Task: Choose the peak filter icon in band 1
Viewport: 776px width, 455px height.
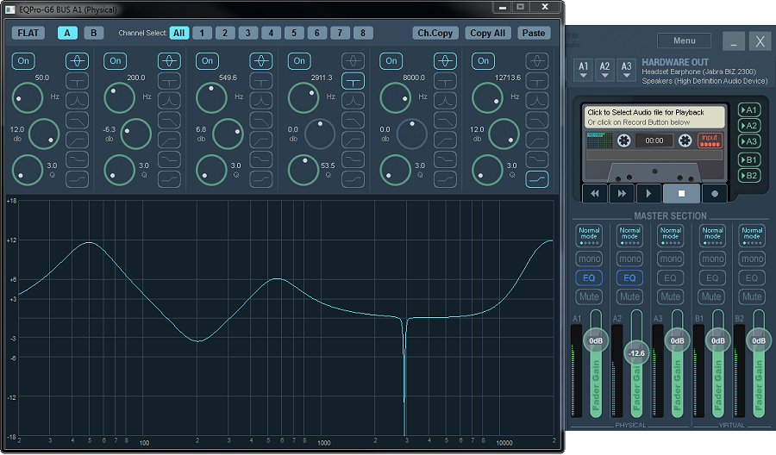Action: pyautogui.click(x=78, y=61)
